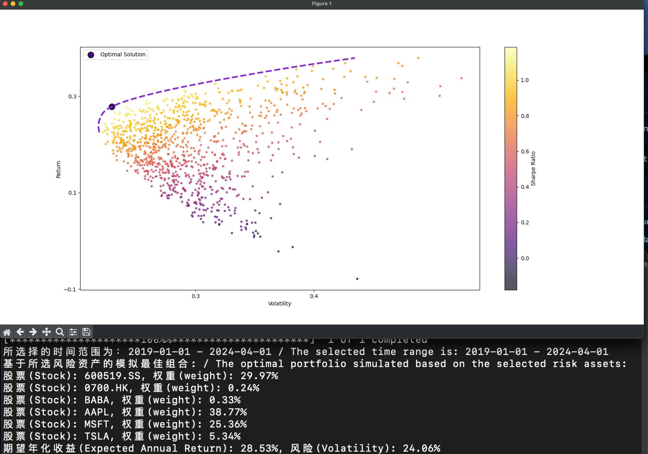Minimize Figure 1 with the yellow button
The image size is (648, 454).
[13, 4]
